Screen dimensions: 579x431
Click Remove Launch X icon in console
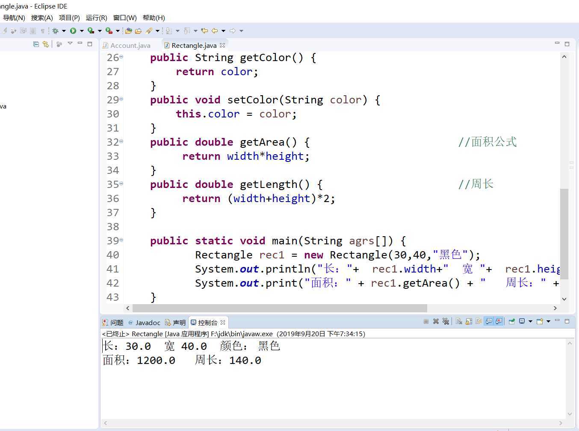[436, 321]
